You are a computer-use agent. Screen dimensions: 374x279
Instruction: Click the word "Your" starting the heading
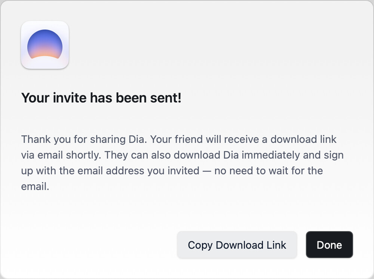[35, 98]
